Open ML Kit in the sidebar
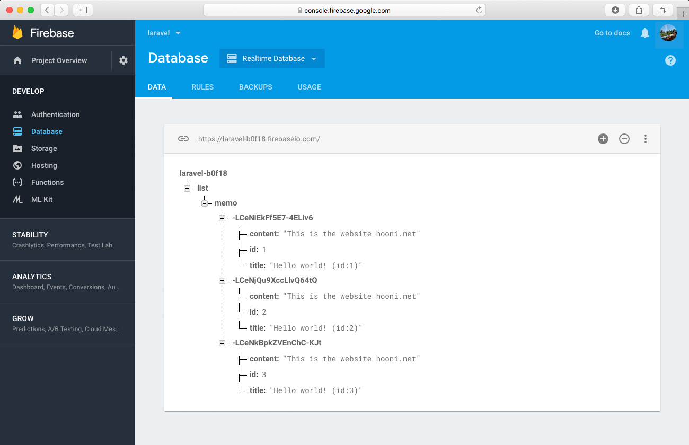Image resolution: width=689 pixels, height=445 pixels. [42, 199]
